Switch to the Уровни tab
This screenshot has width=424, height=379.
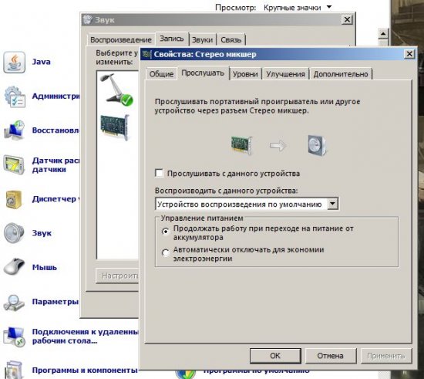coord(245,74)
